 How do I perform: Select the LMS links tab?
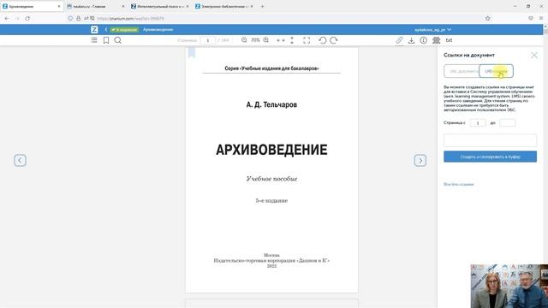pos(496,71)
